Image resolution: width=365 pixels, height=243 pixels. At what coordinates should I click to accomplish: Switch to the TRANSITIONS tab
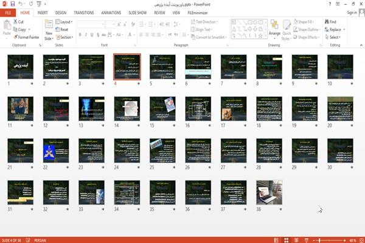click(x=84, y=13)
